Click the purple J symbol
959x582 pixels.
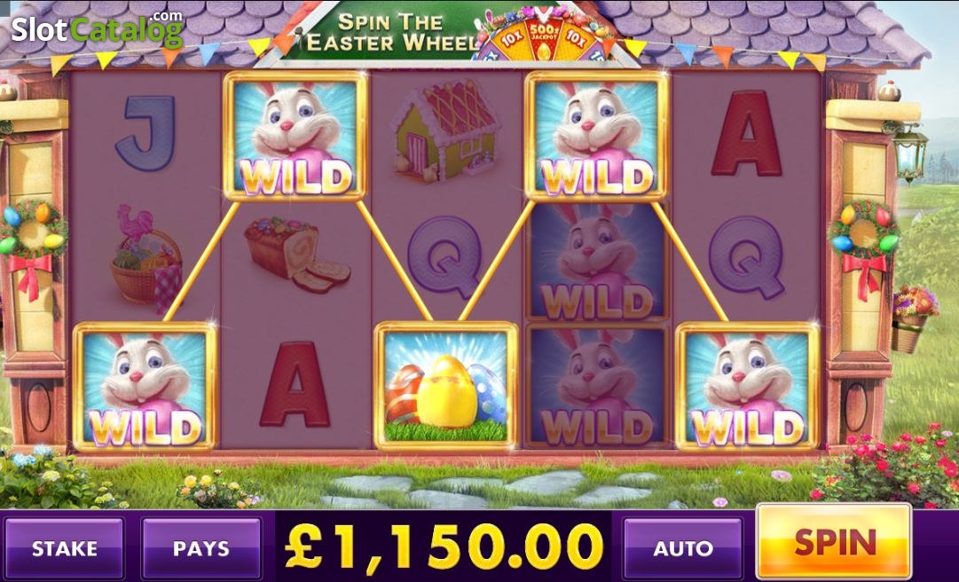pos(145,132)
